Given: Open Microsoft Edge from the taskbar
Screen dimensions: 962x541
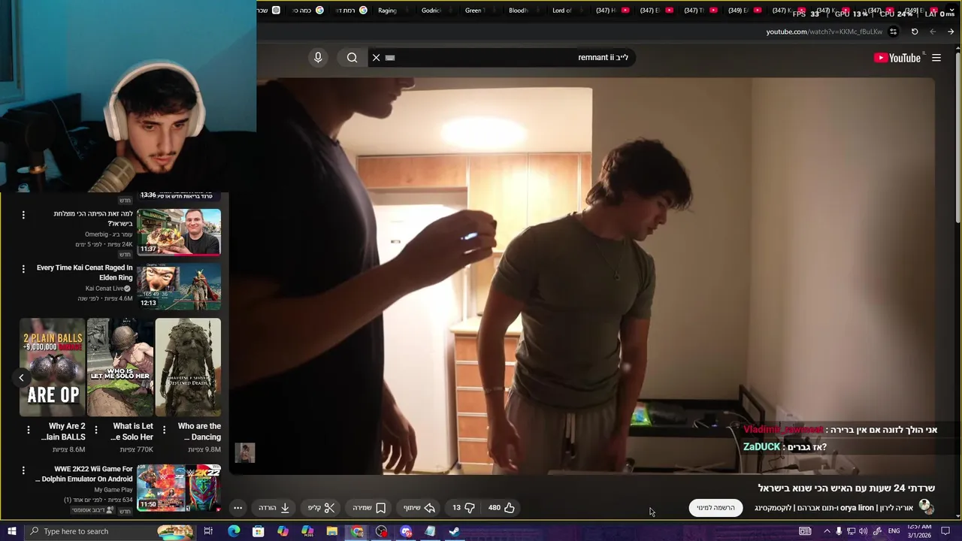Looking at the screenshot, I should click(x=234, y=531).
